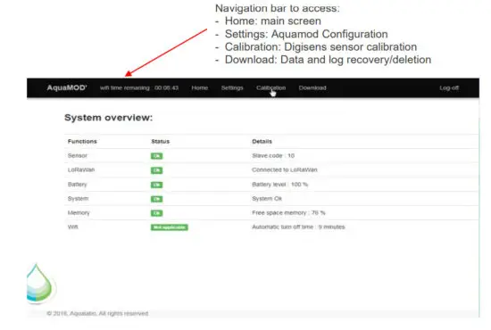The height and width of the screenshot is (330, 491).
Task: Click the wifi time remaining counter
Action: [139, 88]
